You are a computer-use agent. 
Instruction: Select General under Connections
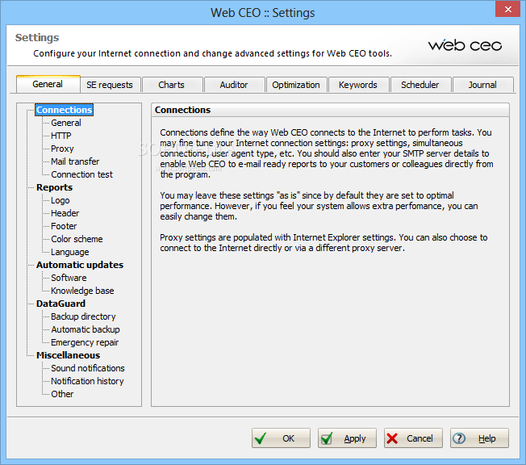66,123
